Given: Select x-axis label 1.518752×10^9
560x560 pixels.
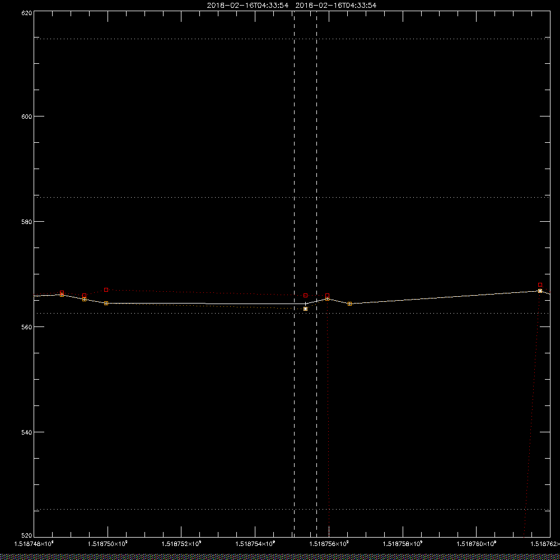Looking at the screenshot, I should tap(181, 544).
